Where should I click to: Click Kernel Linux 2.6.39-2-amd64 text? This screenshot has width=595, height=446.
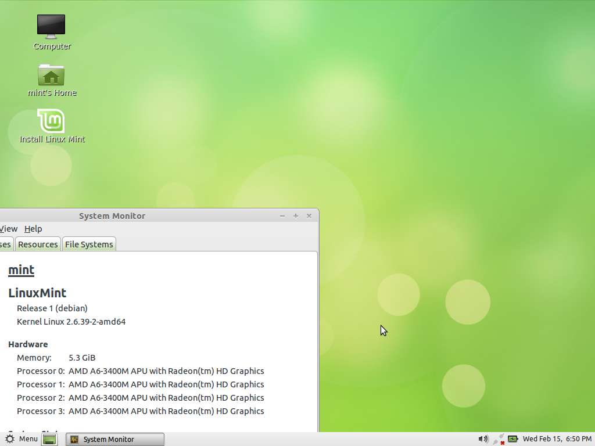pos(71,322)
